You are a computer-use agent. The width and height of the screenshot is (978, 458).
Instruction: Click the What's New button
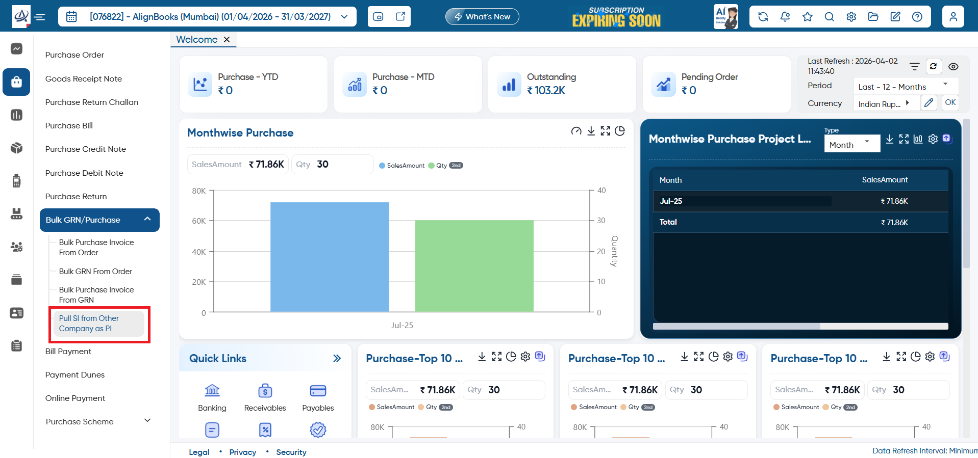click(482, 17)
